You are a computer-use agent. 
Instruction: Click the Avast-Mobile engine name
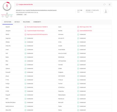click(x=62, y=50)
